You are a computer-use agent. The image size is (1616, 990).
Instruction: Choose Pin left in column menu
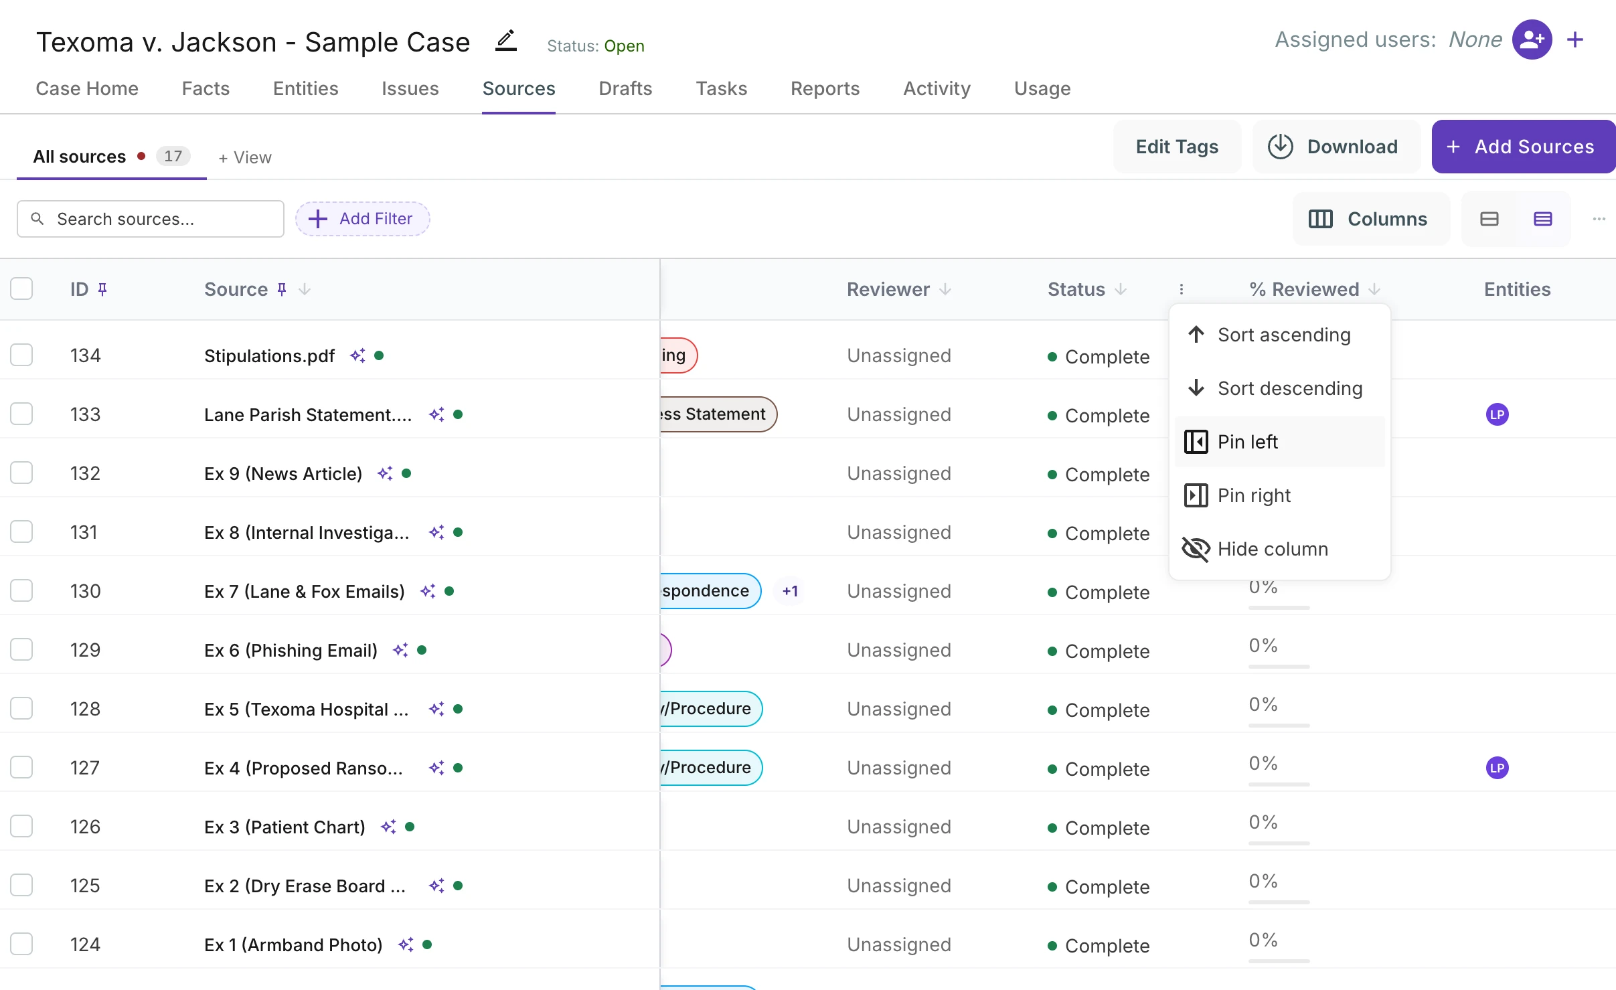click(1280, 442)
